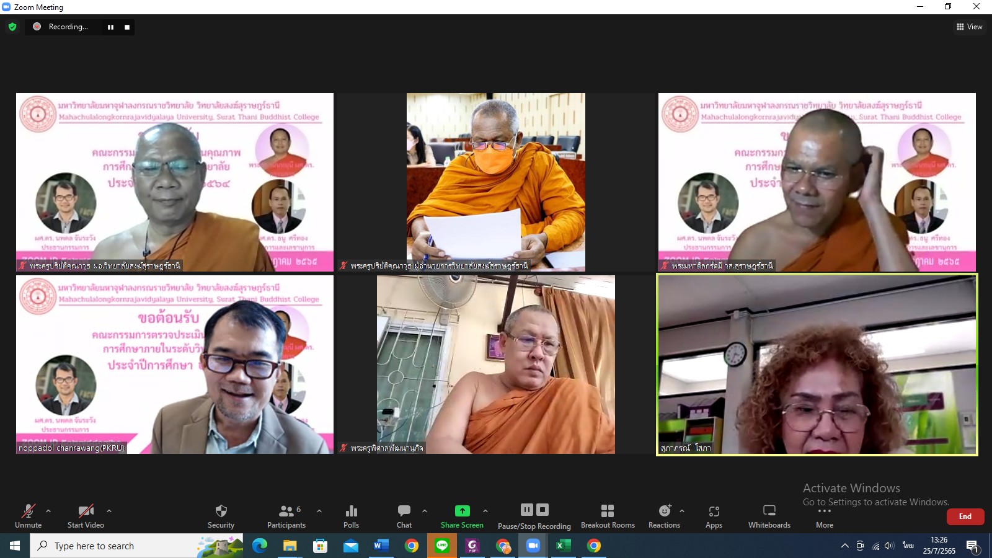Open network settings in system tray
992x558 pixels.
(875, 546)
